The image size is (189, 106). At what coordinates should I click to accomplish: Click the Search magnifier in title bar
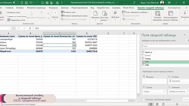(134, 3)
